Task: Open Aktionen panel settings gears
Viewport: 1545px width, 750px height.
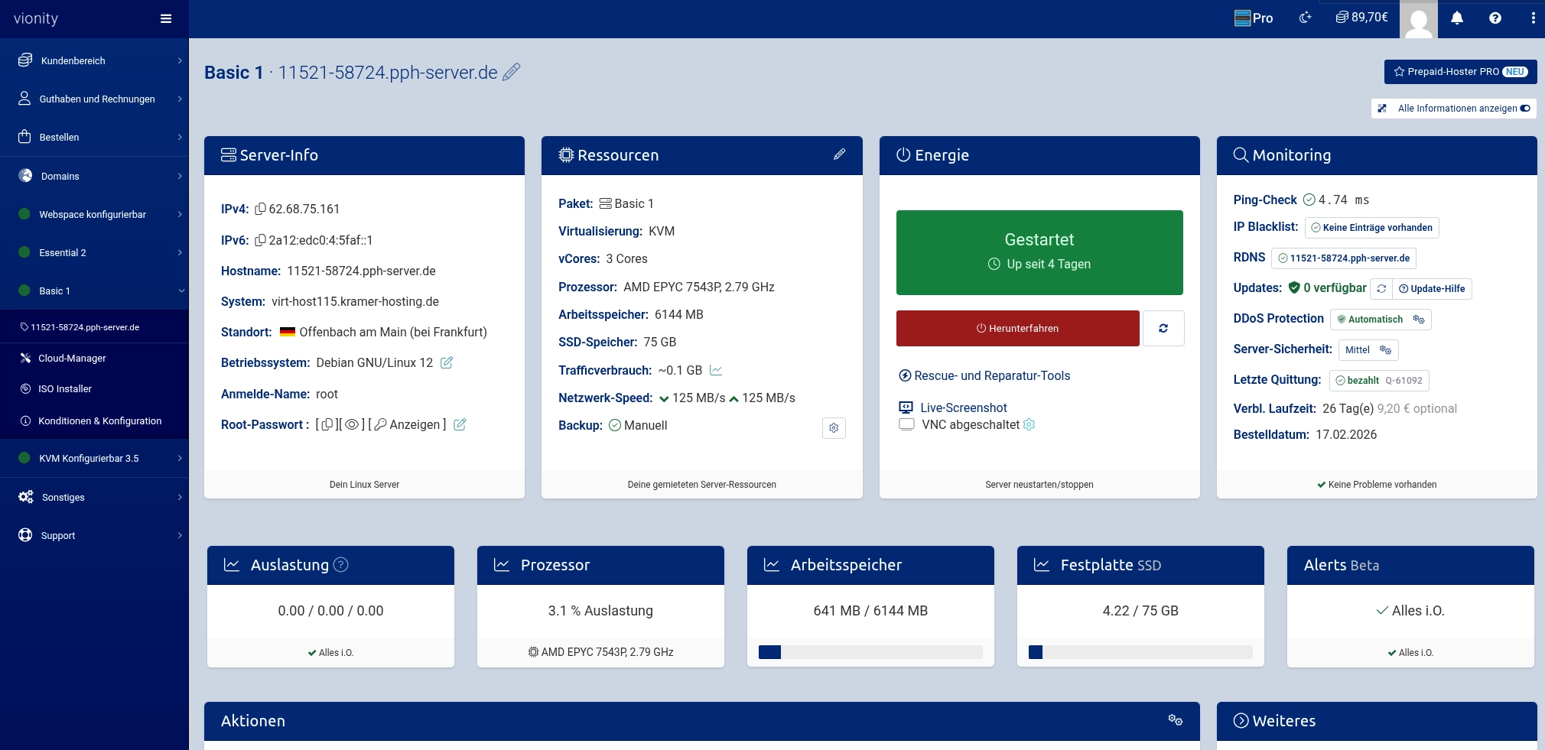Action: tap(1175, 720)
